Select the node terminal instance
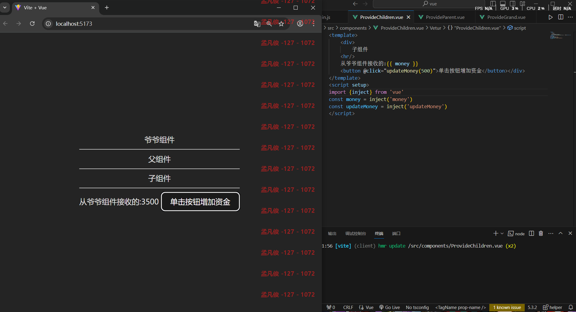The height and width of the screenshot is (312, 576). pos(516,233)
